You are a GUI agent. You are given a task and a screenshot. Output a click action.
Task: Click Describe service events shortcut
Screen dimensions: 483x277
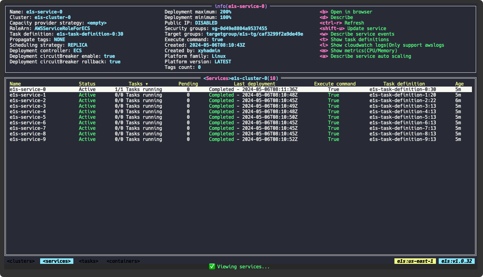357,34
